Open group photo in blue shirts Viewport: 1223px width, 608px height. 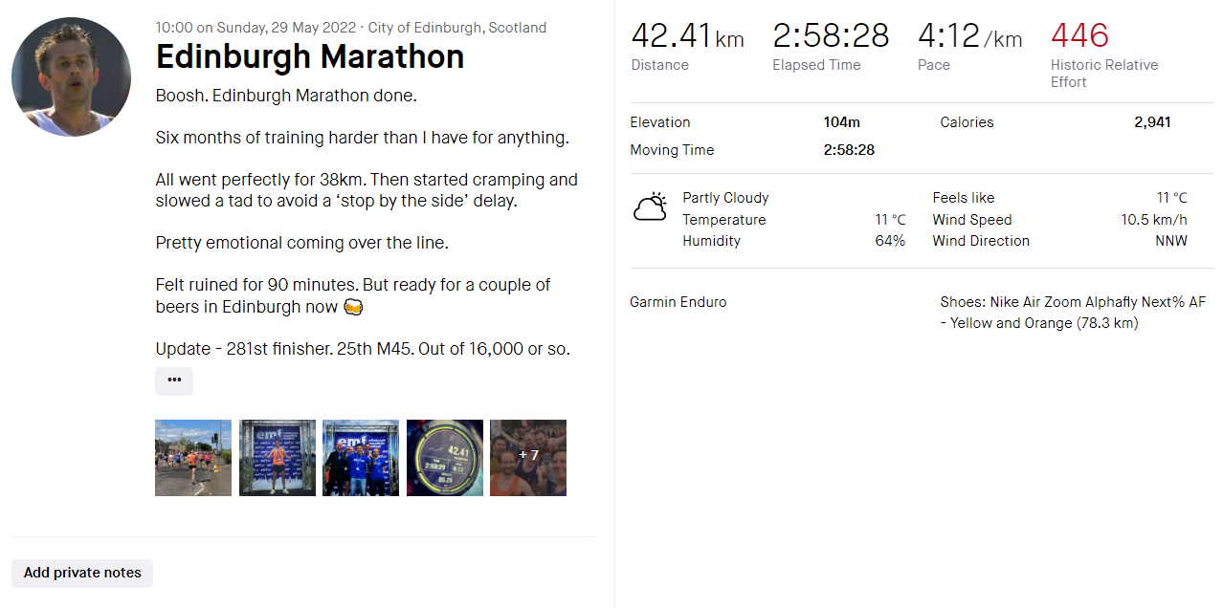(x=361, y=458)
